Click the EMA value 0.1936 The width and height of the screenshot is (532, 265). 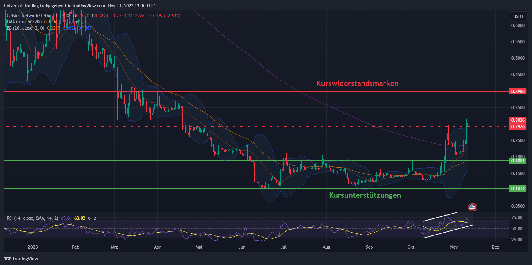51,22
